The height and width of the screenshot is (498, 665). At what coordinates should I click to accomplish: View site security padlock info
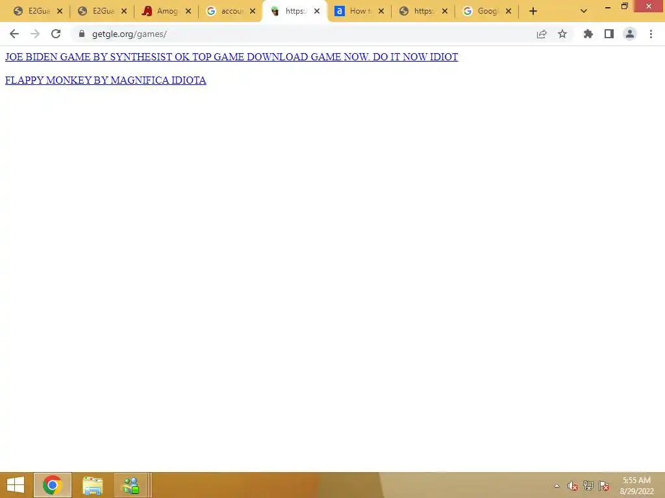click(x=82, y=34)
